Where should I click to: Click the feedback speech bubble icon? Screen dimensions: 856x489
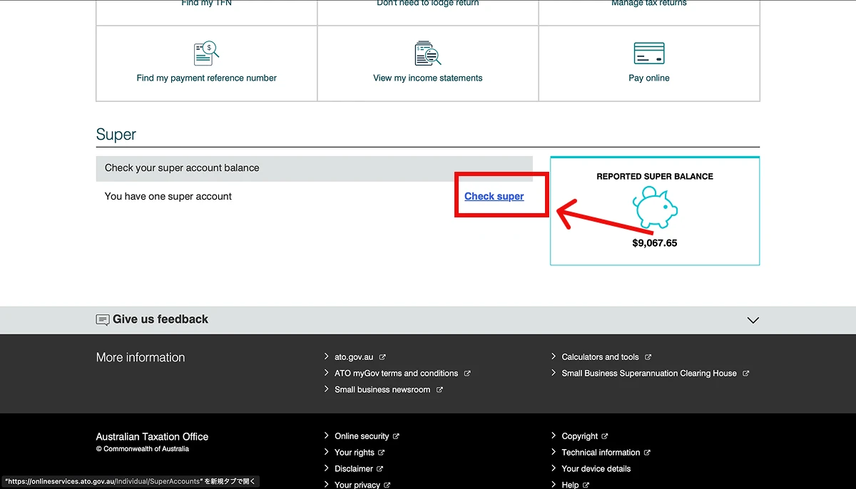tap(103, 320)
